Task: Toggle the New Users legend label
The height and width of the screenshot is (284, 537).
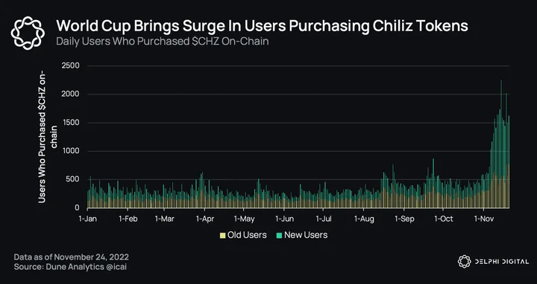Action: click(306, 235)
